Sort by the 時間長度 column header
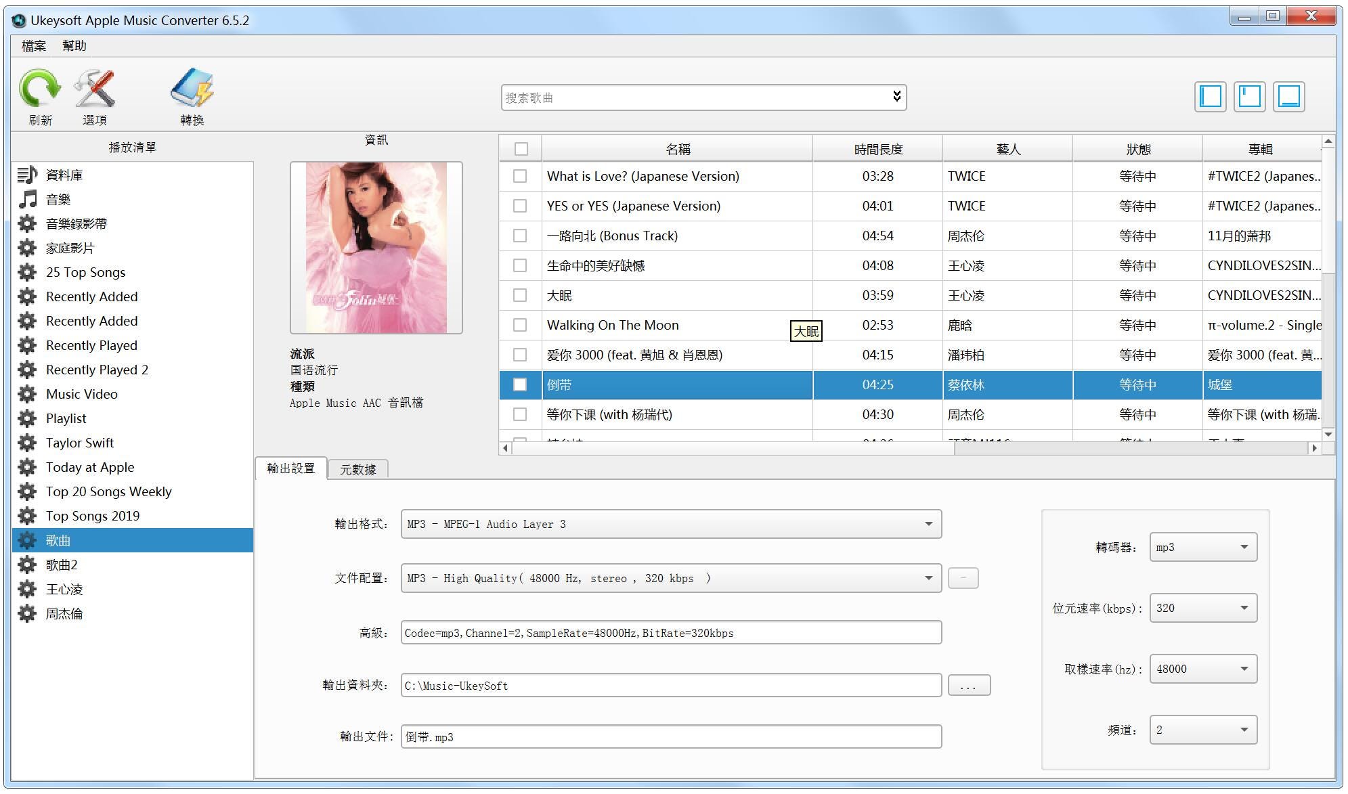This screenshot has height=794, width=1348. click(878, 149)
